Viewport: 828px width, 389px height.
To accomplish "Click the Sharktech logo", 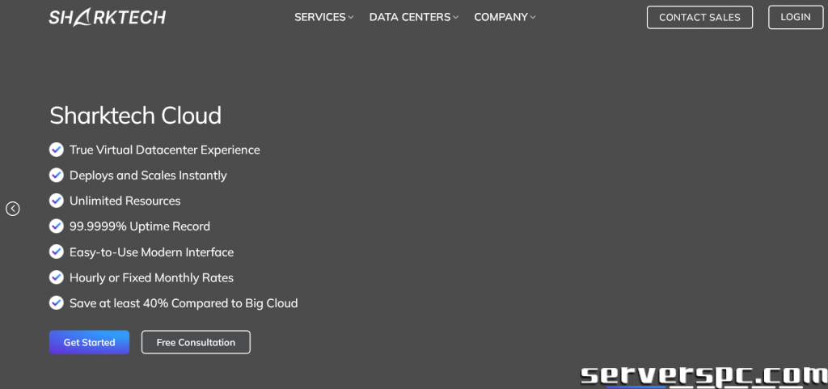I will pos(107,17).
